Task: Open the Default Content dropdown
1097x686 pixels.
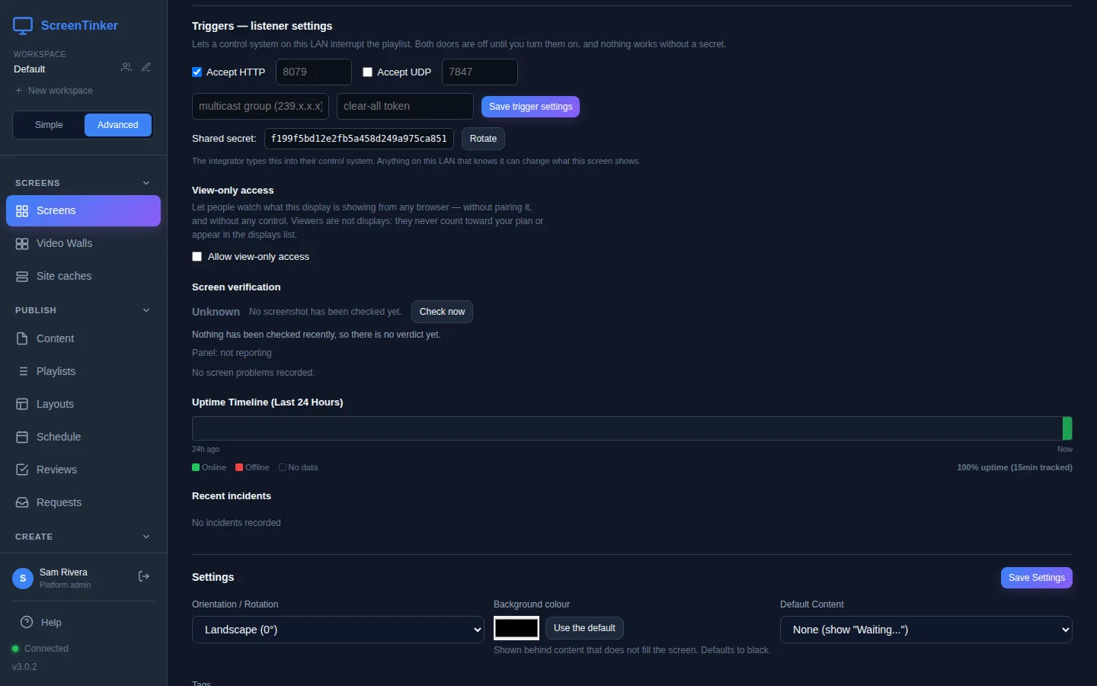Action: coord(926,630)
